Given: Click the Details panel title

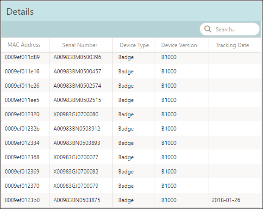Looking at the screenshot, I should click(x=20, y=12).
